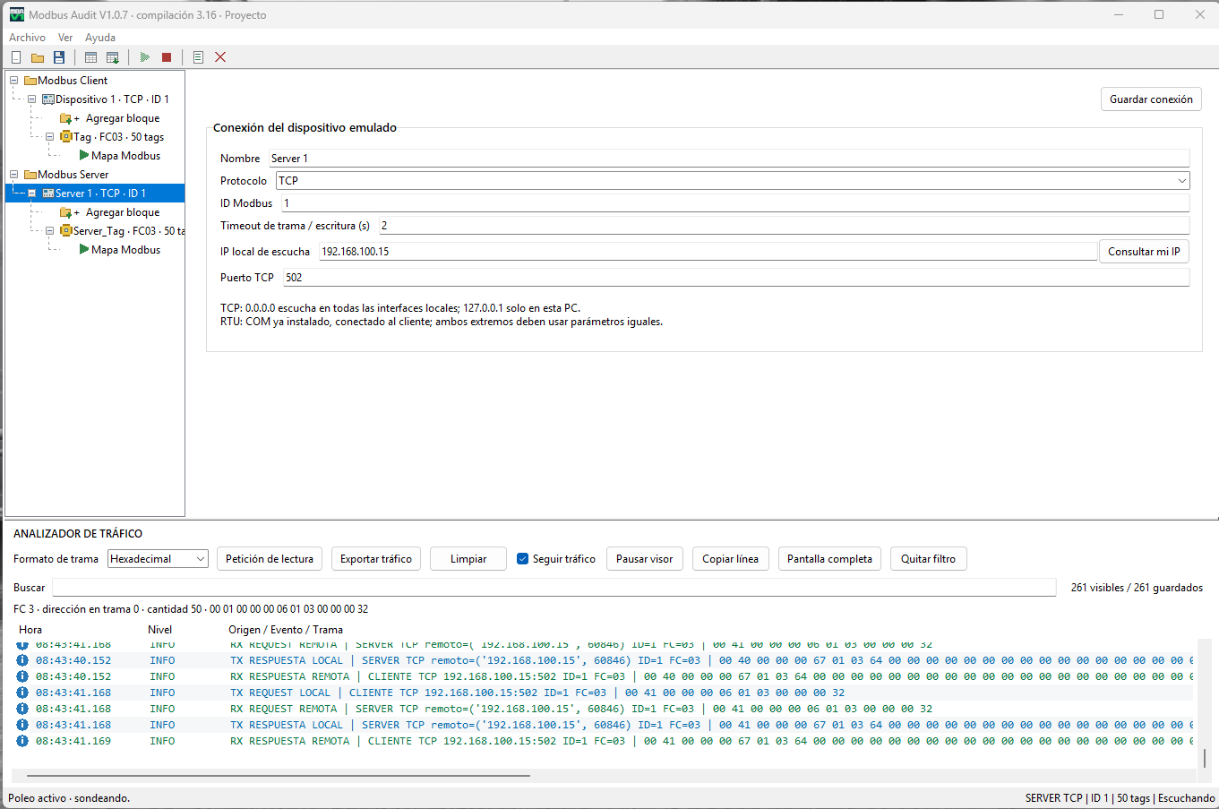Screen dimensions: 1219x809
Task: Toggle the Seguir tráfico checkbox
Action: [x=523, y=559]
